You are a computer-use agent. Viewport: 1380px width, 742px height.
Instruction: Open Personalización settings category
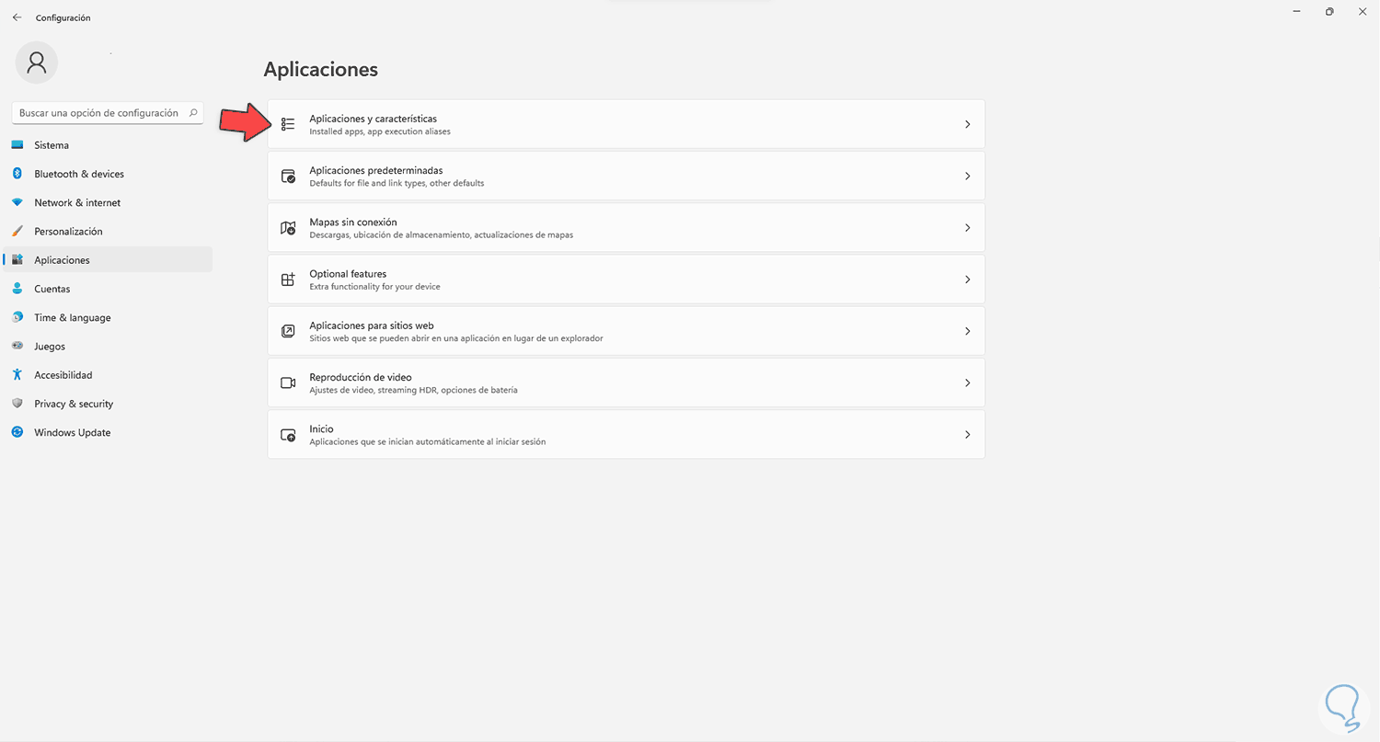68,232
